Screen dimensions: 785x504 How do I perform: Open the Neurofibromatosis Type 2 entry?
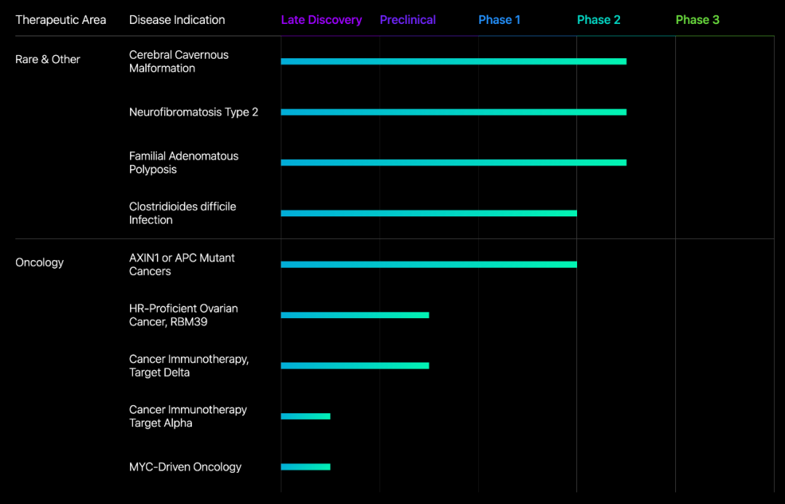tap(193, 112)
